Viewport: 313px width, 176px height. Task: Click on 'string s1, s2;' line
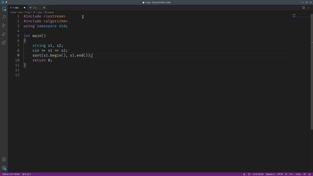(48, 45)
